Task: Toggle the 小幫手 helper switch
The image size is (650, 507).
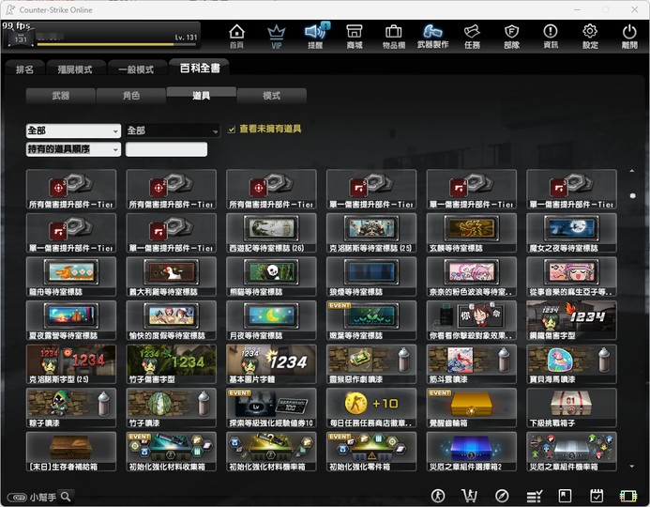Action: pyautogui.click(x=18, y=497)
